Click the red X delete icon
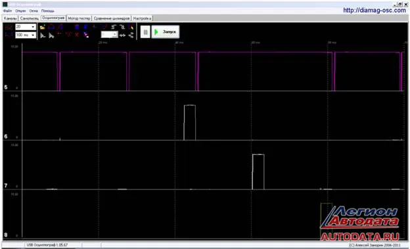410x249 pixels. tap(77, 35)
